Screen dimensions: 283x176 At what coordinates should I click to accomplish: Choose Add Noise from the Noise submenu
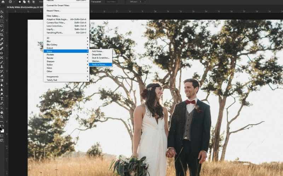point(100,51)
